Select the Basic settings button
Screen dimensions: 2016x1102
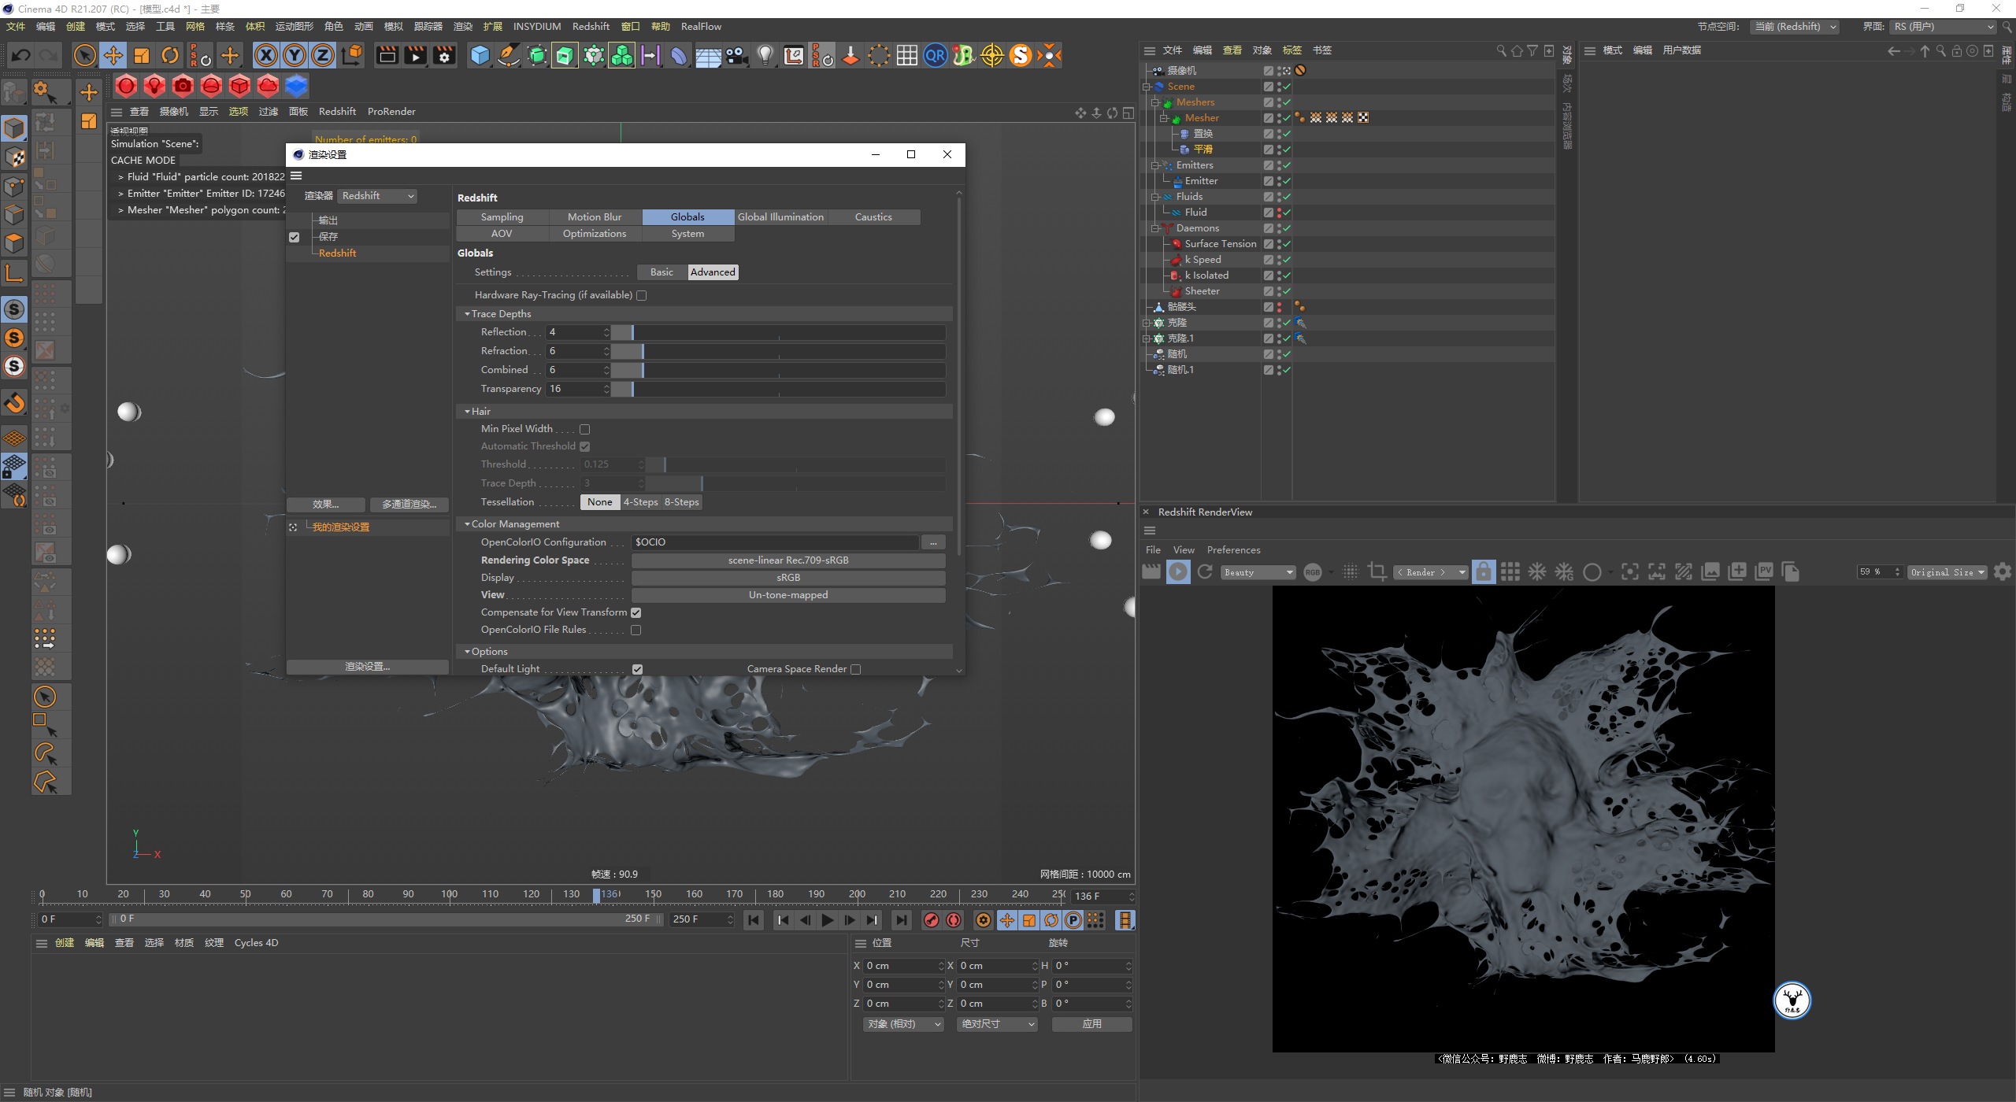tap(661, 272)
